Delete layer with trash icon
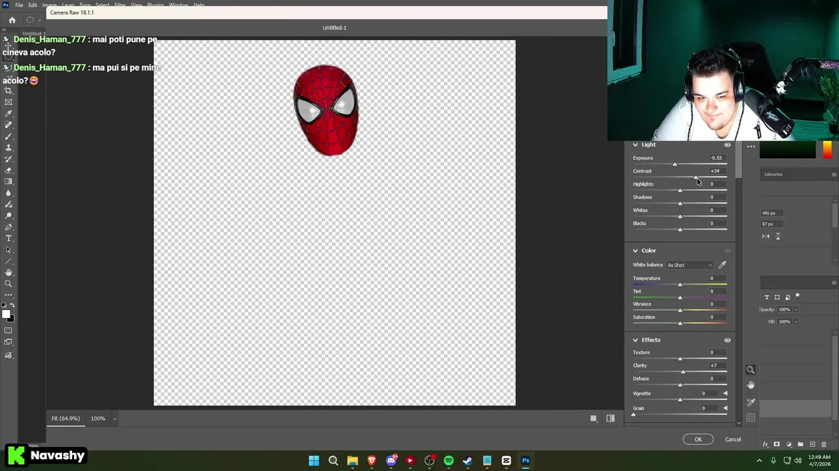The image size is (839, 471). coord(824,444)
